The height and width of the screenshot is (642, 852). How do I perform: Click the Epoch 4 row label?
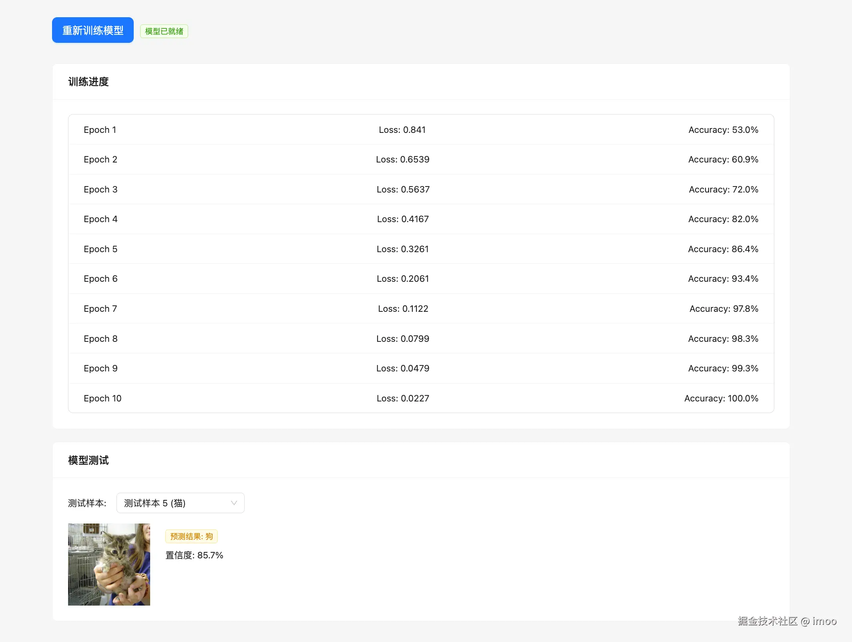(100, 219)
